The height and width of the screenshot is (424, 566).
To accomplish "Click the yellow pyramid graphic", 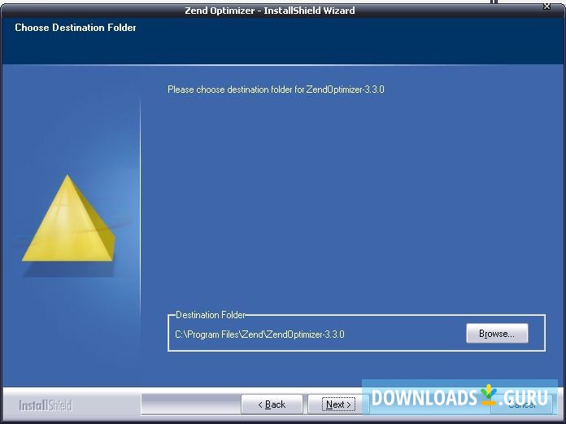I will tap(68, 219).
